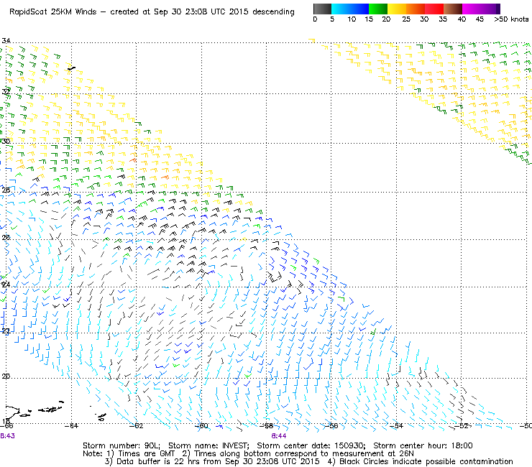Select the orange 25-30 knots legend swatch
532x467 pixels.
[416, 9]
